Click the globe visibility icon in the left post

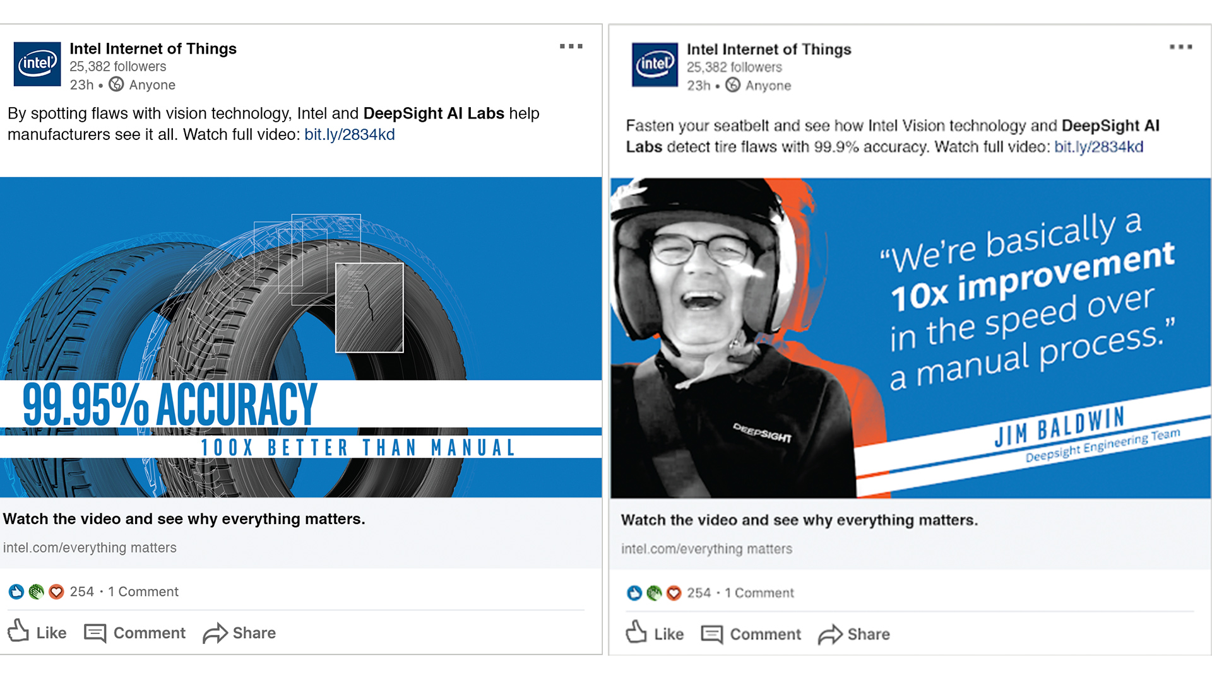[x=116, y=84]
